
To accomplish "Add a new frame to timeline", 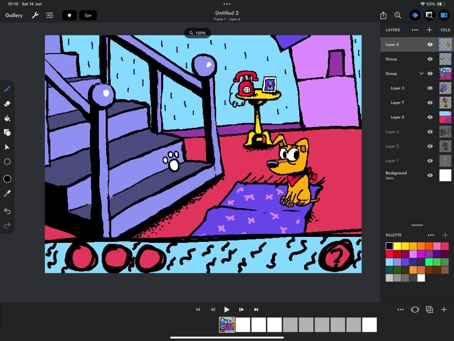I will click(x=444, y=310).
